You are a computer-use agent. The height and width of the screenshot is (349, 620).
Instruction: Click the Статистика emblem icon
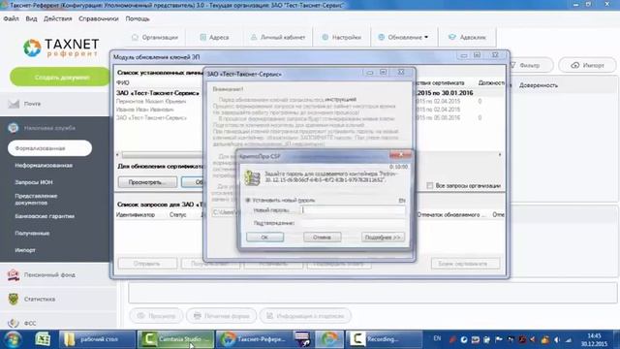(14, 299)
